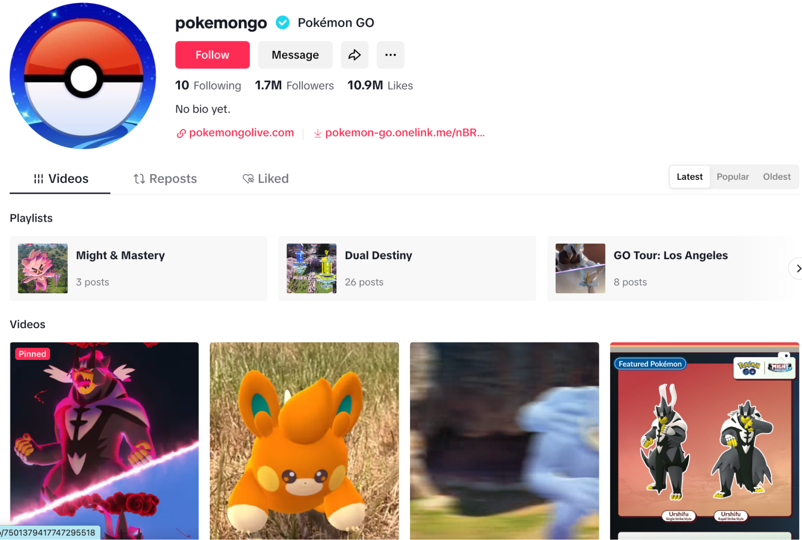Image resolution: width=802 pixels, height=540 pixels.
Task: Click the red Follow button
Action: 212,55
